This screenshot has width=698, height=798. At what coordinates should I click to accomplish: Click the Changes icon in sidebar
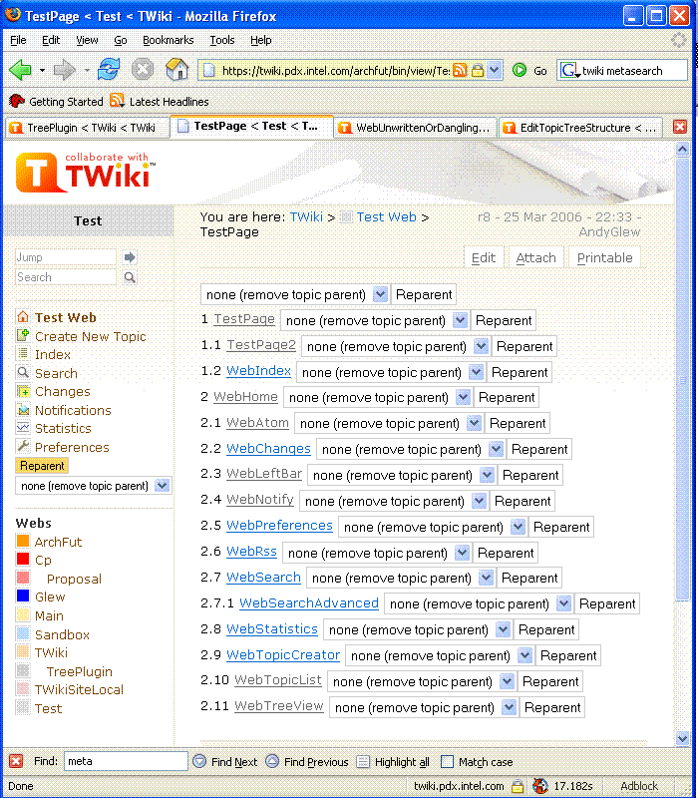23,391
